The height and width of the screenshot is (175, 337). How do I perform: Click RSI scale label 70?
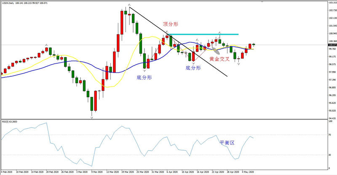330,135
